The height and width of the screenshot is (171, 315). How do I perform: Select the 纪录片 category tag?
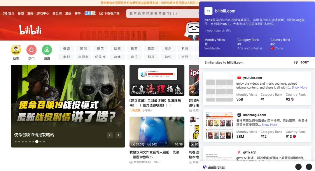pos(100,57)
